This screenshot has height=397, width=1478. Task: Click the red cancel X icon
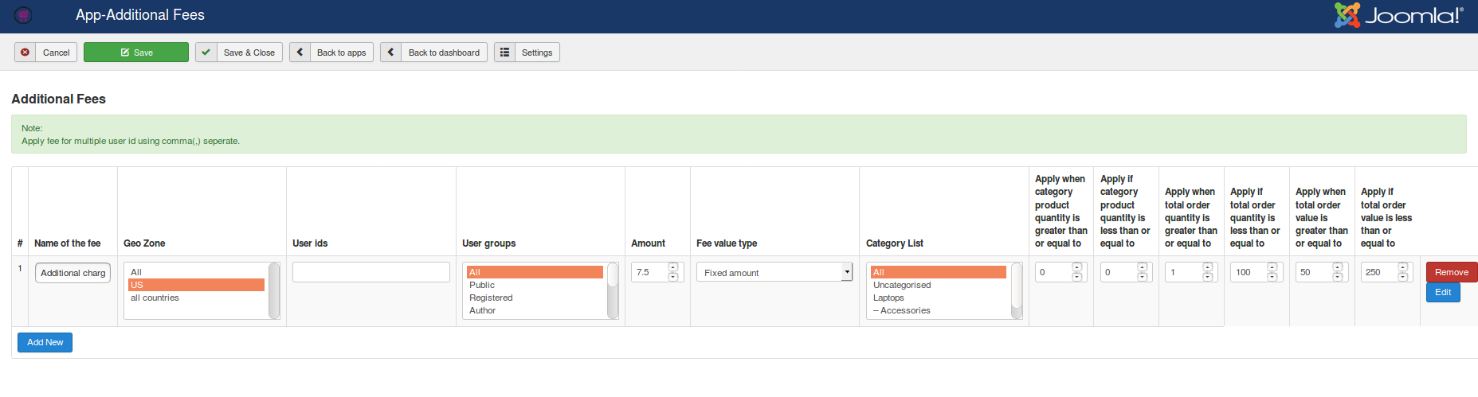pyautogui.click(x=25, y=53)
